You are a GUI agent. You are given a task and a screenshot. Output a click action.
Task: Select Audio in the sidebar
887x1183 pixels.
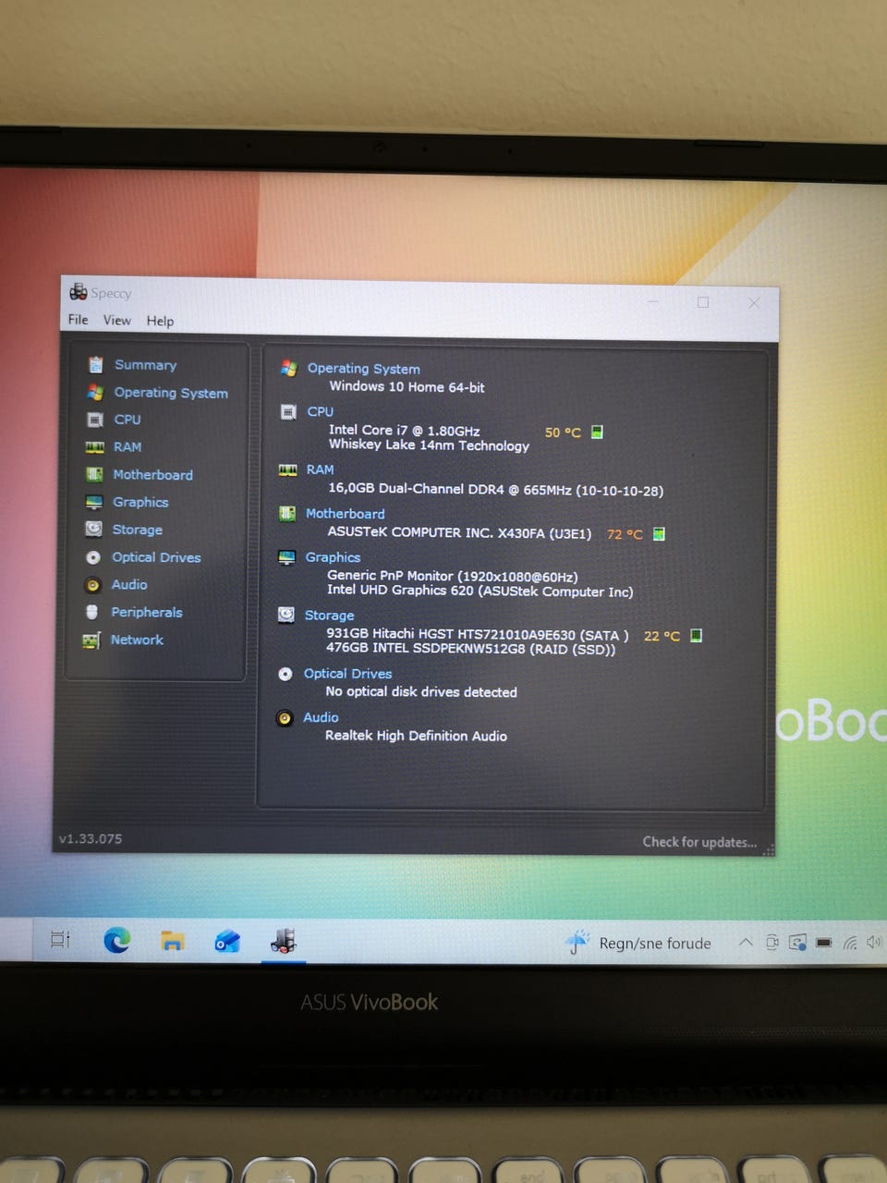click(x=129, y=585)
